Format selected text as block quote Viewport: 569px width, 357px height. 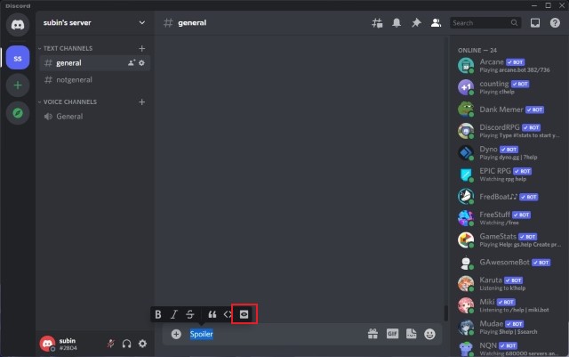point(212,314)
